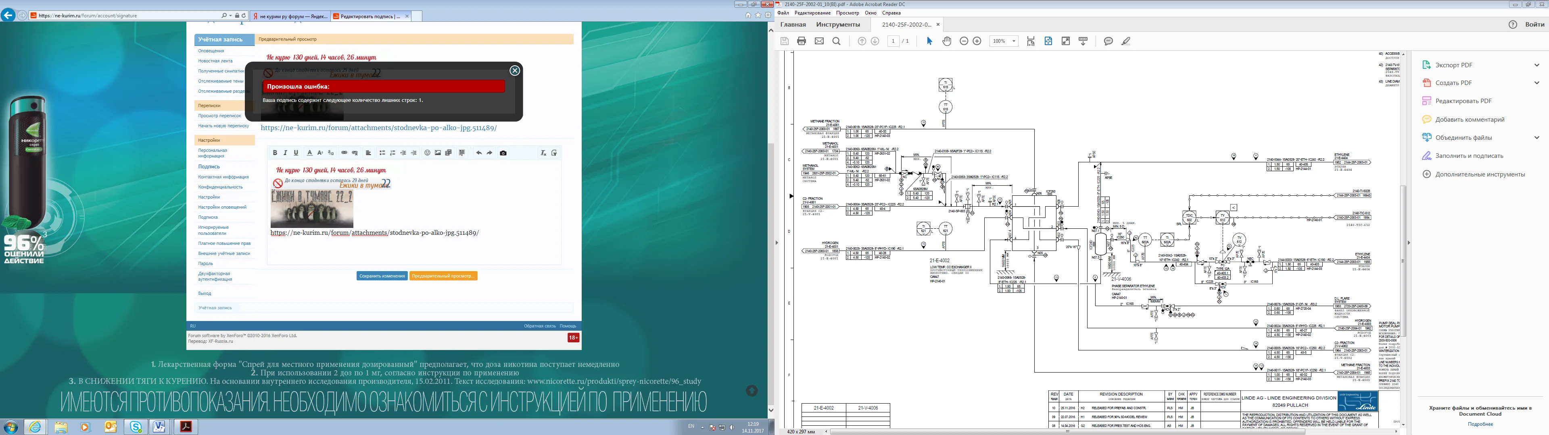
Task: Click the Сохранить изменения button
Action: coord(382,276)
